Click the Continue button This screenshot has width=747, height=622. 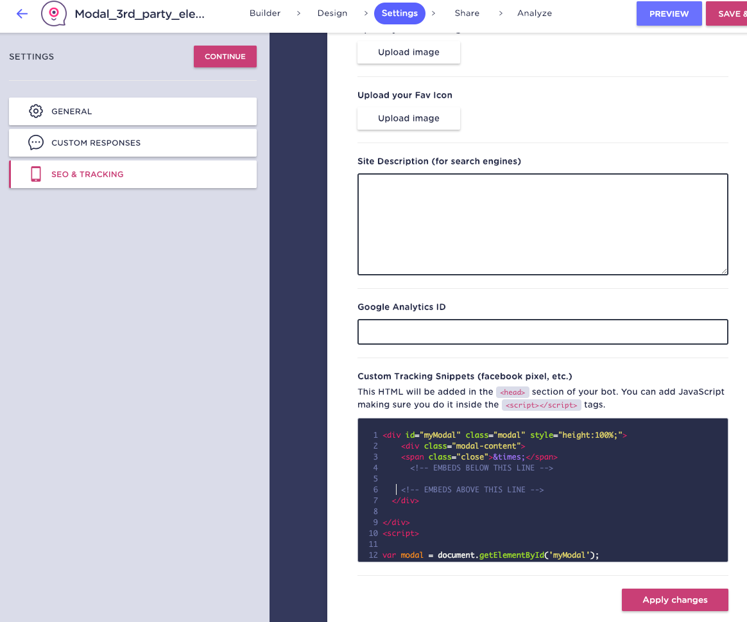coord(225,56)
